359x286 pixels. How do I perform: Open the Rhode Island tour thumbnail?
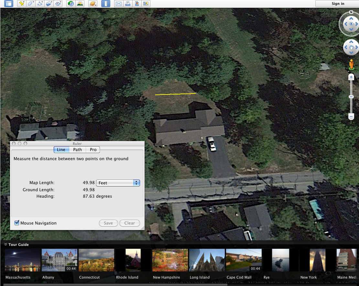click(133, 260)
